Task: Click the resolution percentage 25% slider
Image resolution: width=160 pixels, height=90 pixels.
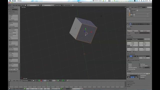Action: (132, 45)
